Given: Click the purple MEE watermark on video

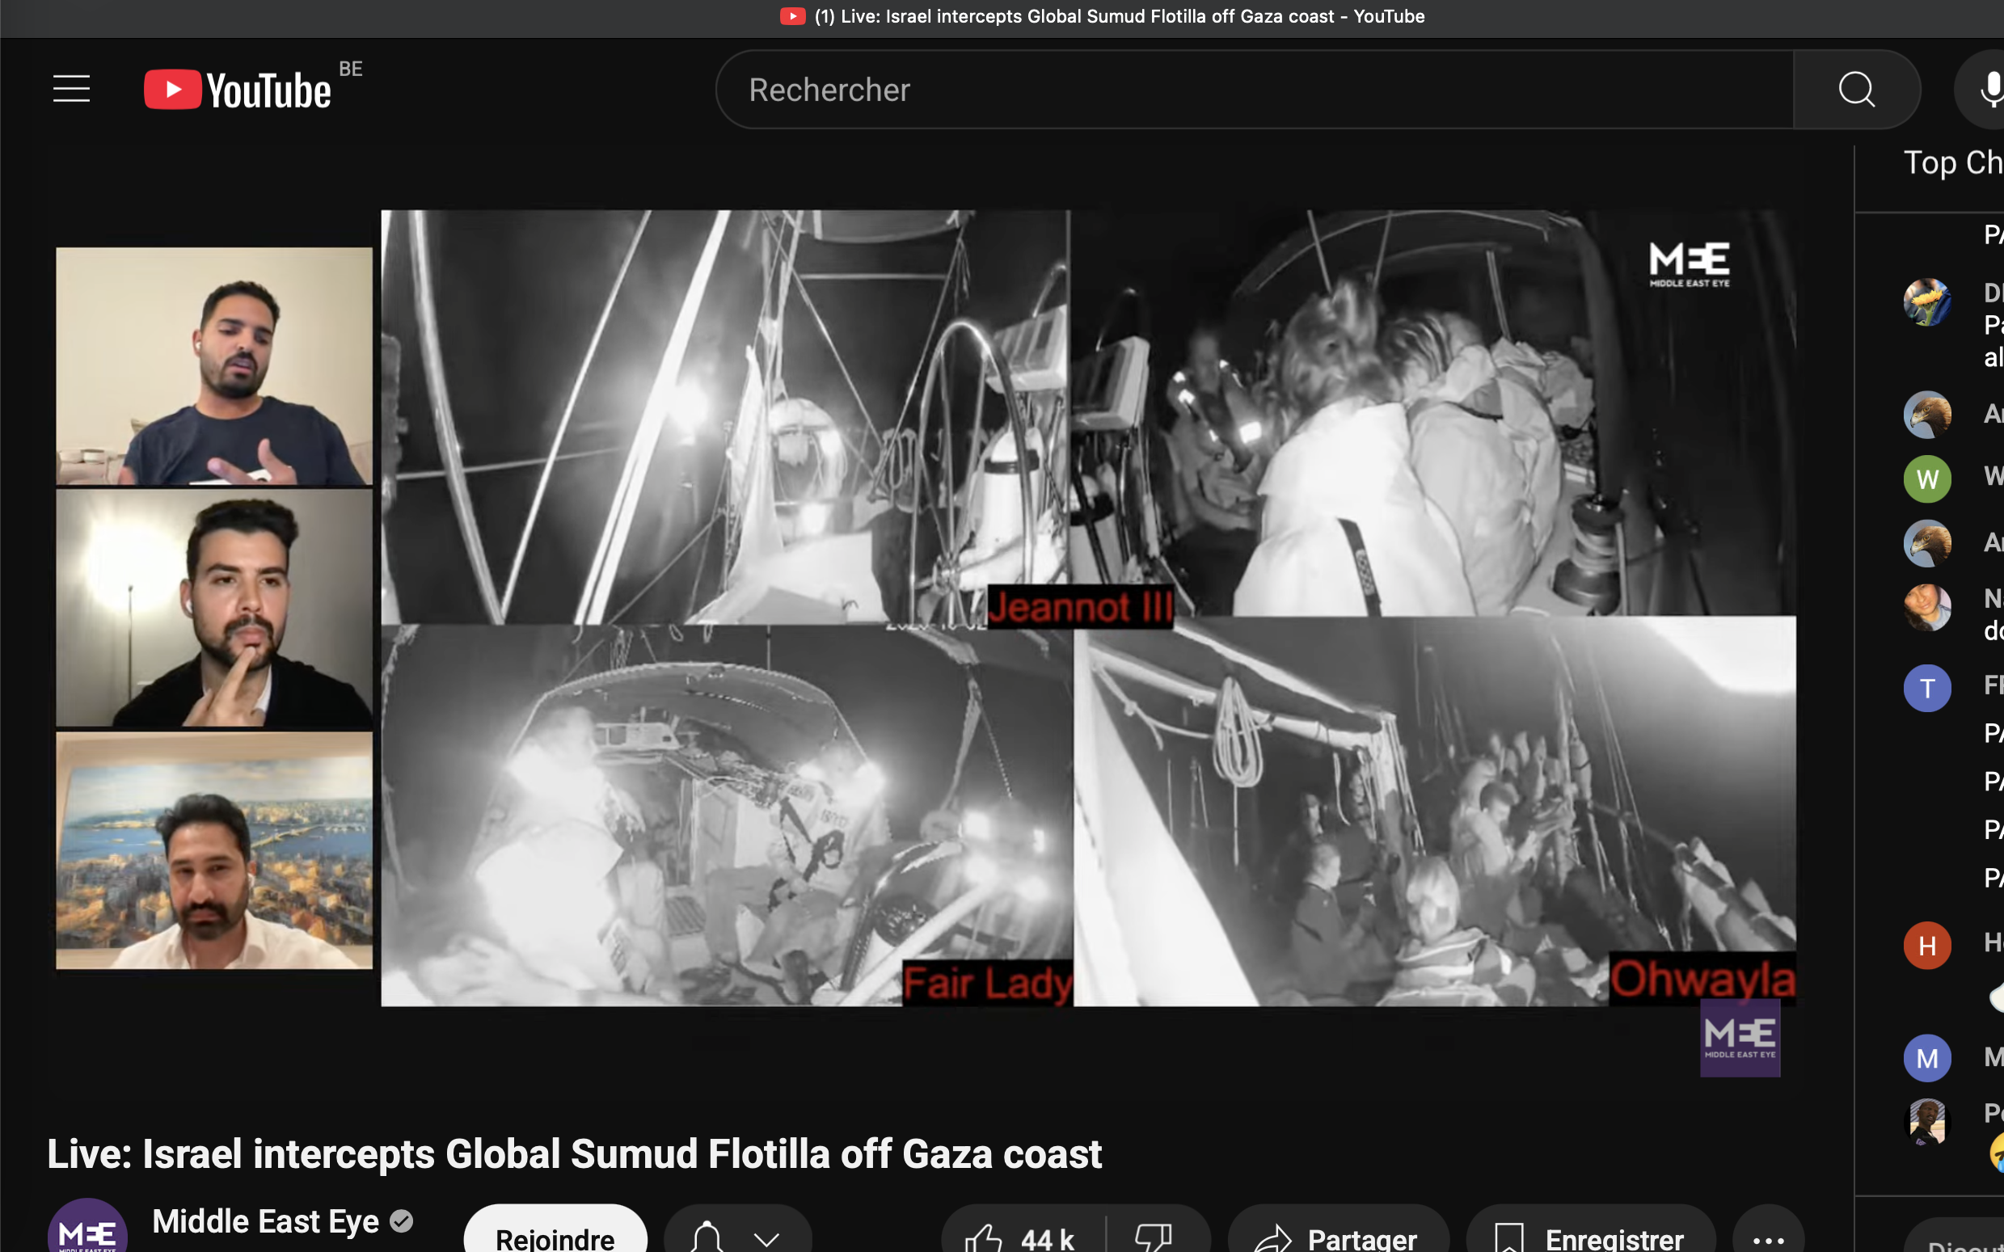Looking at the screenshot, I should click(1740, 1039).
